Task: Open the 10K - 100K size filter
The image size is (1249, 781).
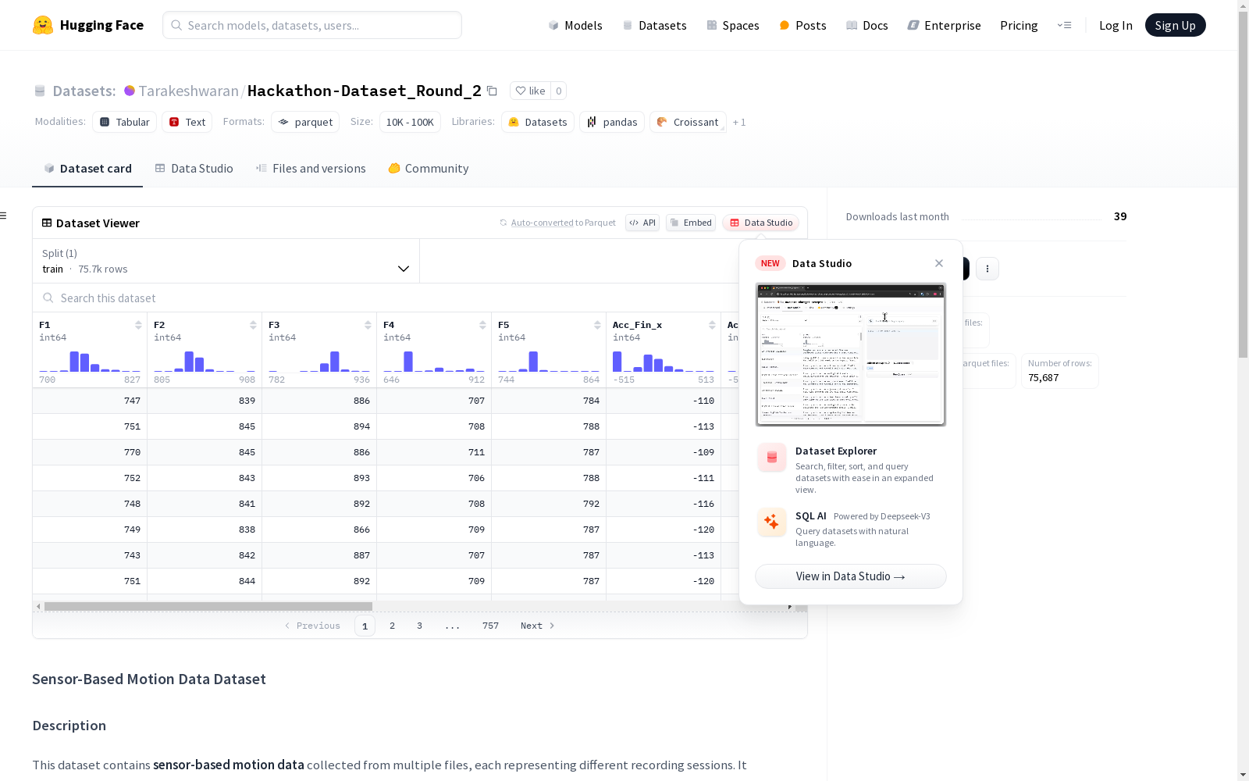Action: (410, 122)
